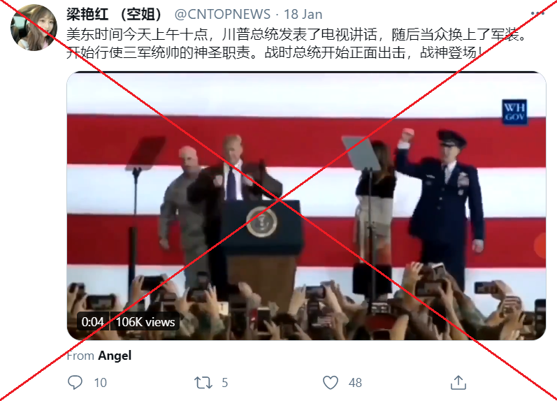
Task: Open the share upload icon
Action: (458, 383)
